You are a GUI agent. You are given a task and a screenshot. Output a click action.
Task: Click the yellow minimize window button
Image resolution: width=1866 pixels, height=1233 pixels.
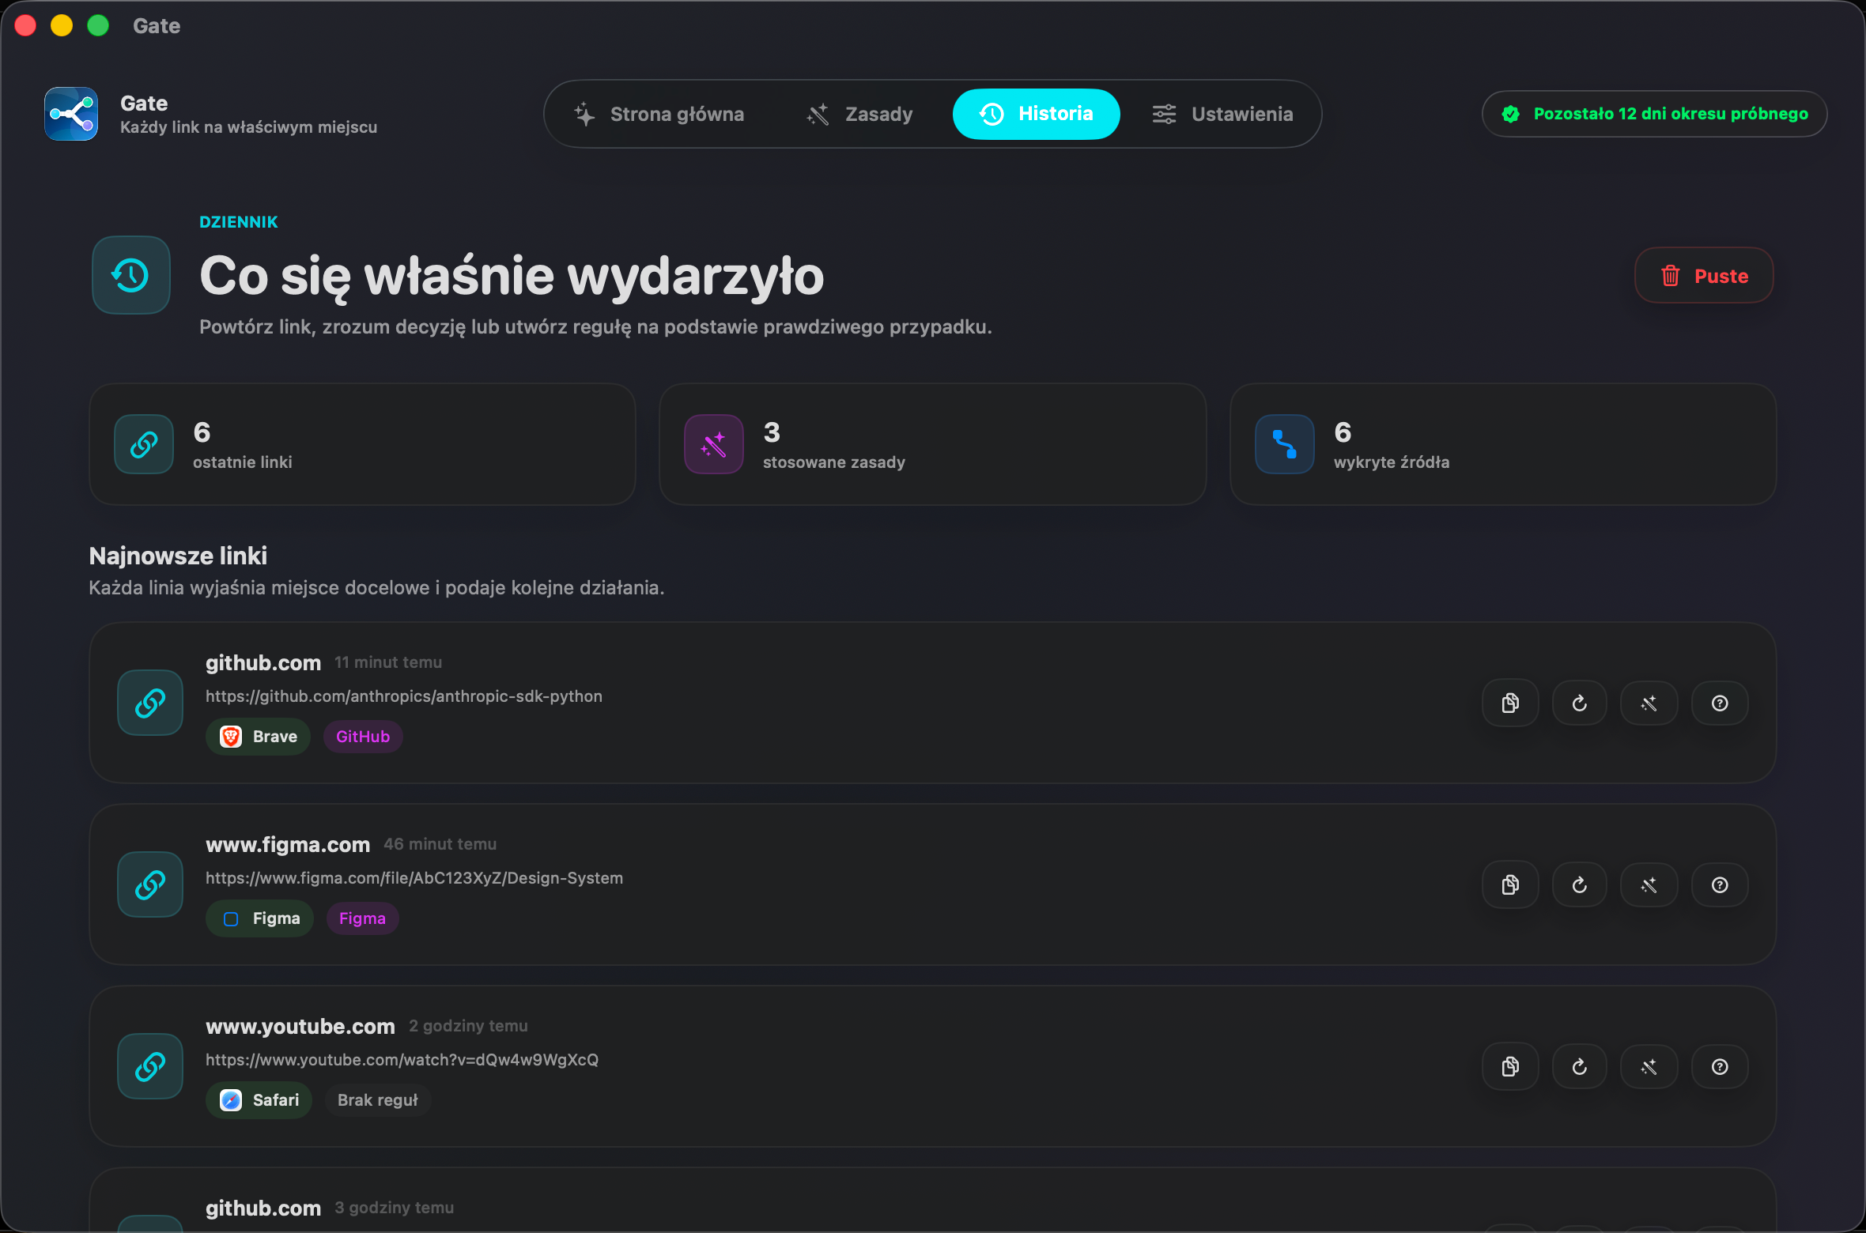(62, 26)
